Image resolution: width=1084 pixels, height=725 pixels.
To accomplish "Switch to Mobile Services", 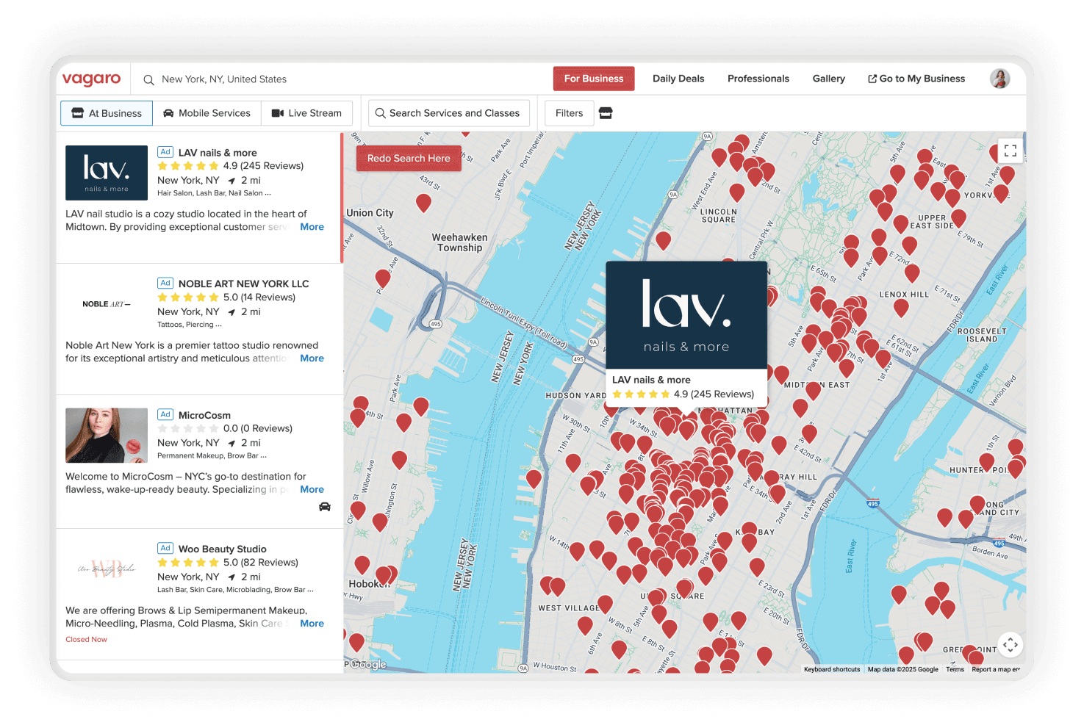I will pos(207,113).
